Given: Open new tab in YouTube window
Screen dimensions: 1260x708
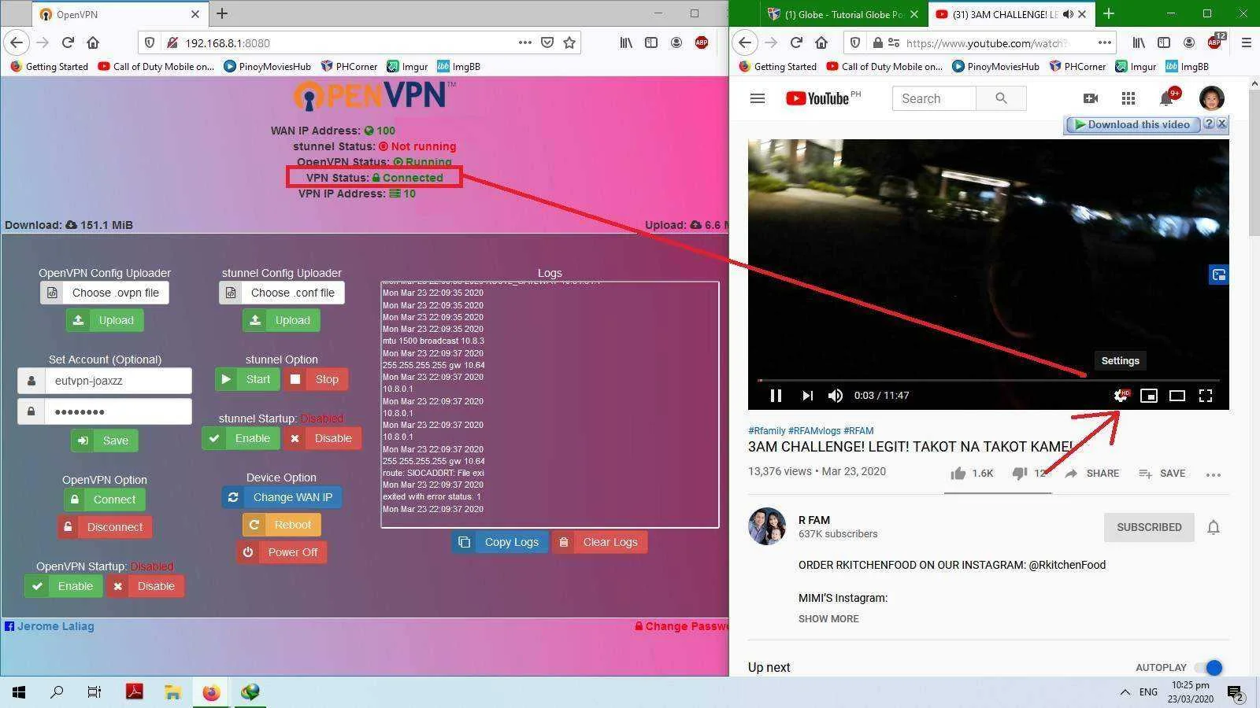Looking at the screenshot, I should pos(1109,13).
